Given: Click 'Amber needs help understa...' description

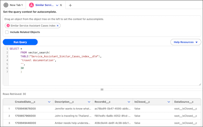Looking at the screenshot, I should [x=72, y=123].
